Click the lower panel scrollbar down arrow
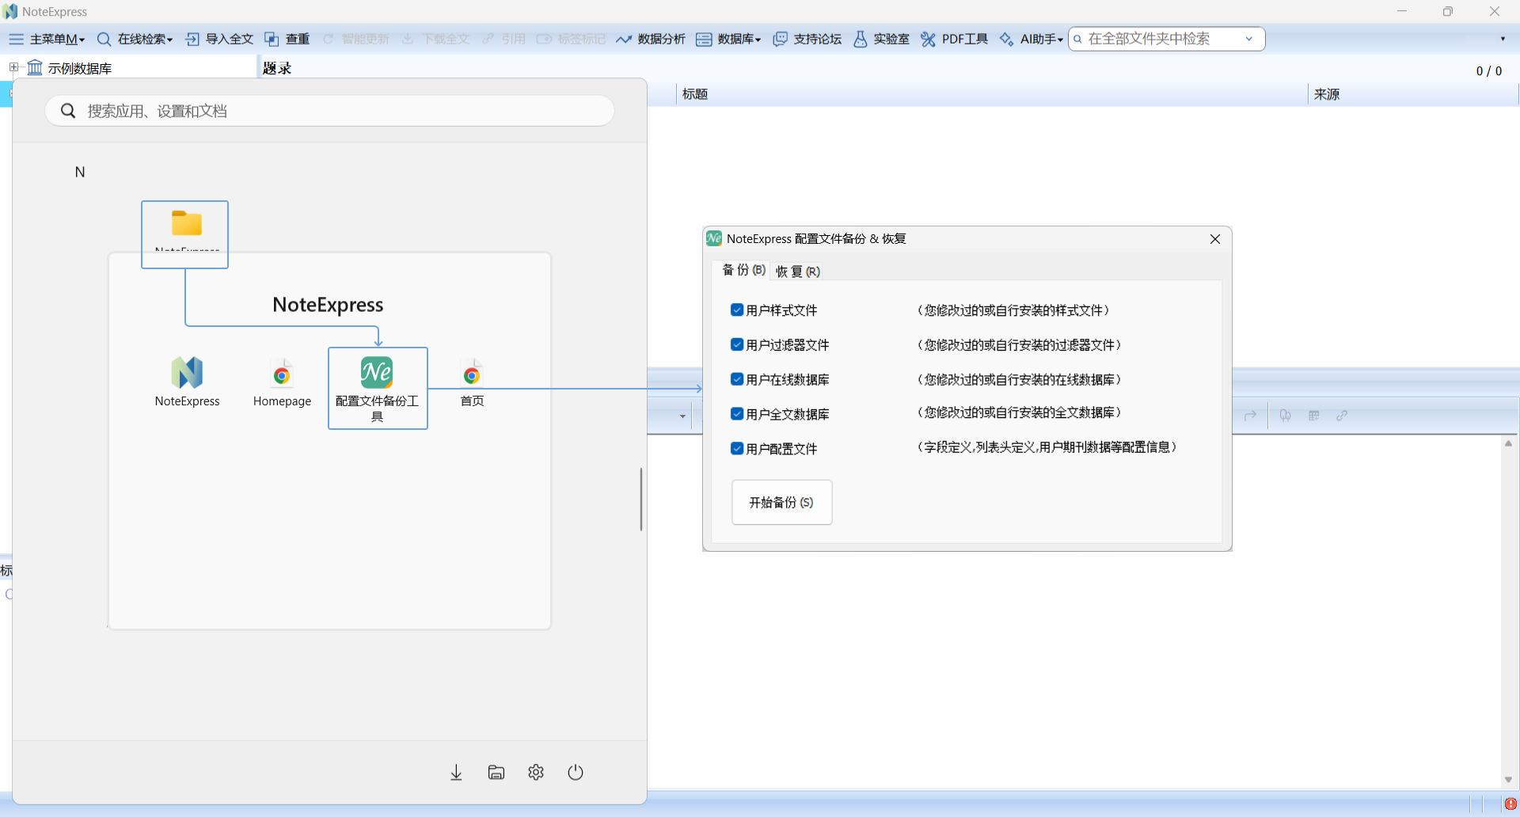The width and height of the screenshot is (1520, 817). 1509,780
